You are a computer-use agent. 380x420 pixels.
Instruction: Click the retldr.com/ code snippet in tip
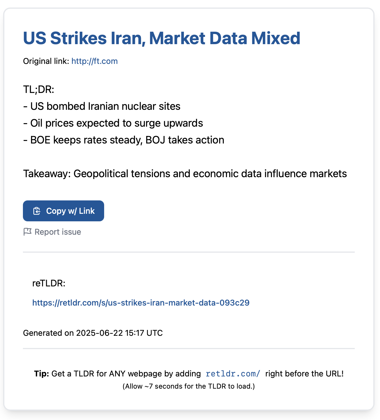tap(233, 374)
